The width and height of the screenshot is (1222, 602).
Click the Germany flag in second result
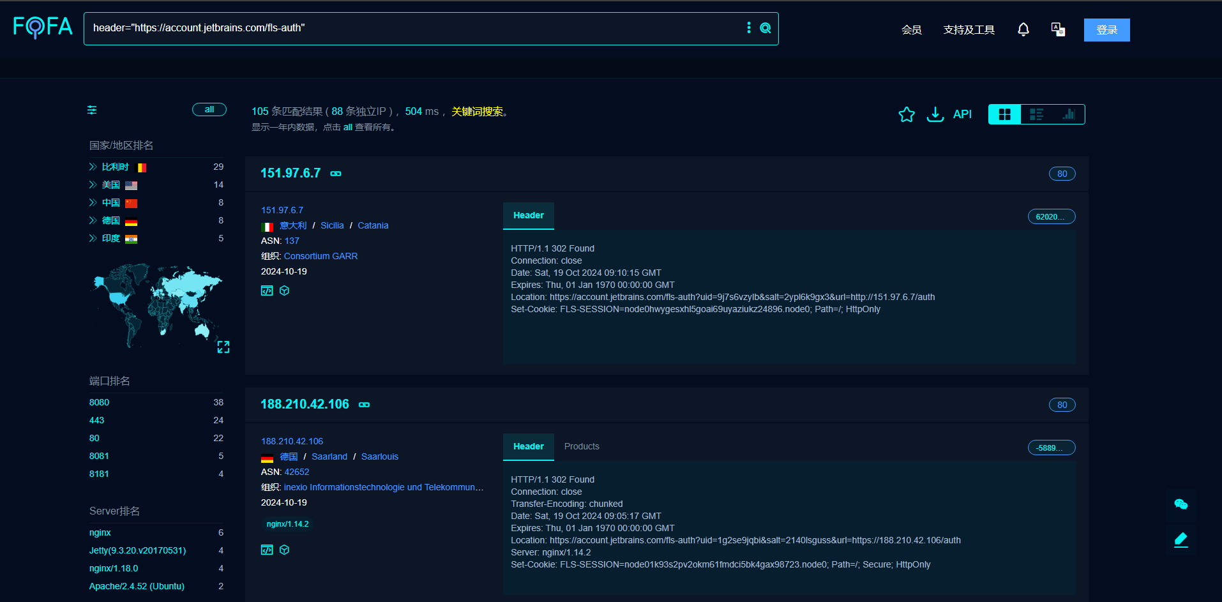coord(267,458)
